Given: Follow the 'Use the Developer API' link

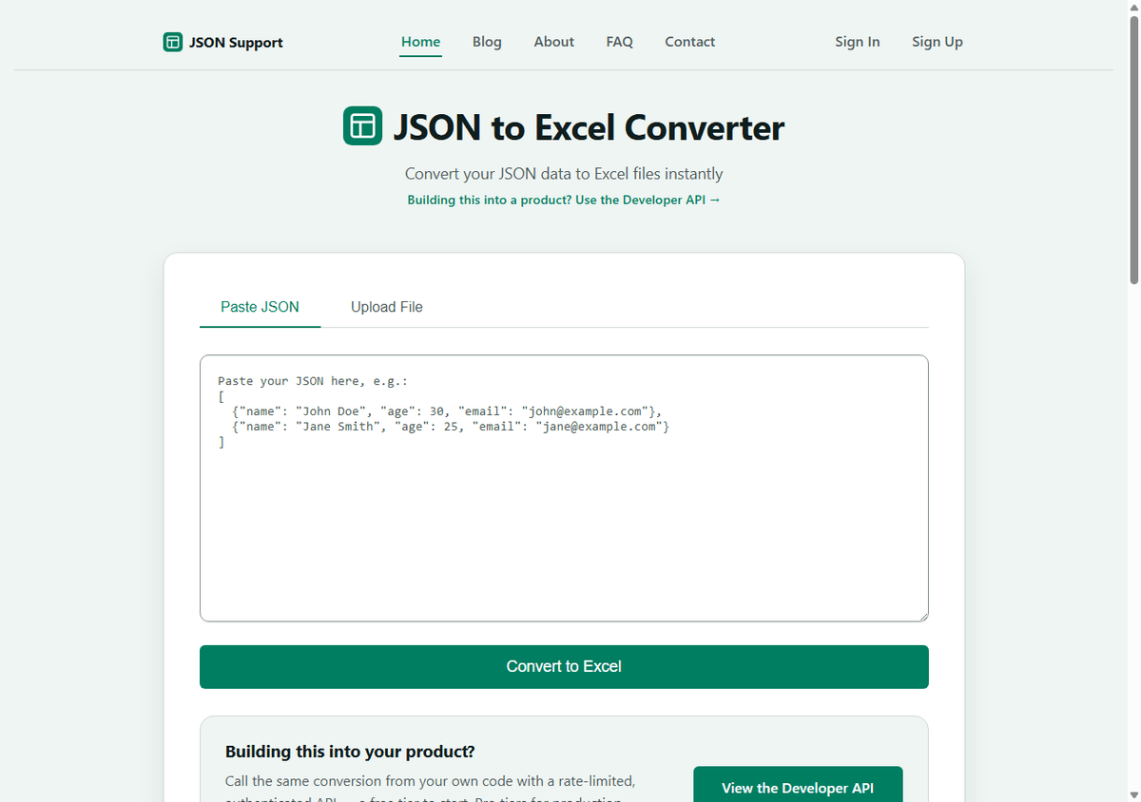Looking at the screenshot, I should 564,200.
